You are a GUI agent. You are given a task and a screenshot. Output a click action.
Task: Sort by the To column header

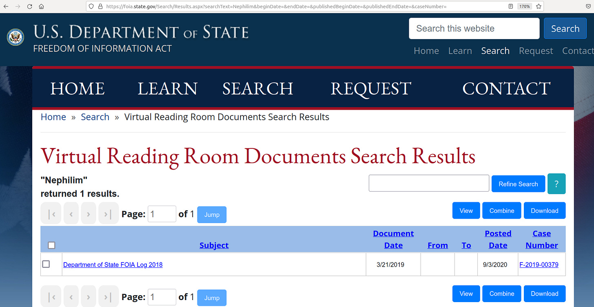pyautogui.click(x=466, y=245)
